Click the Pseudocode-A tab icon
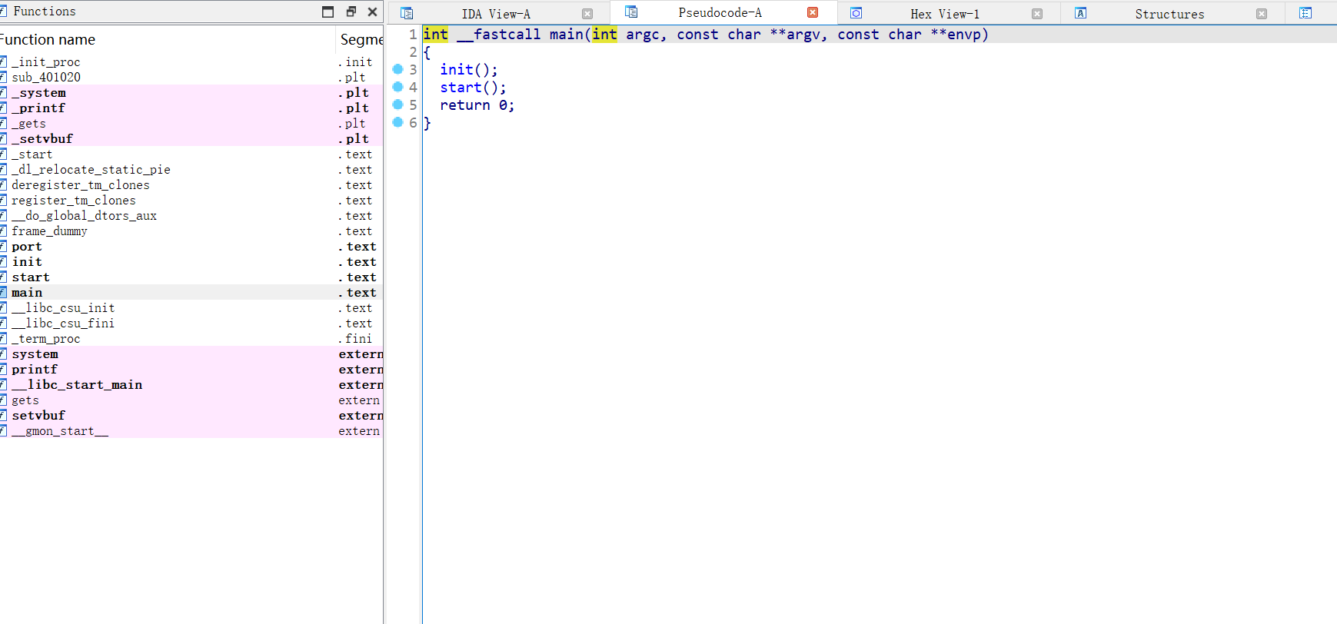Screen dimensions: 1337x624 click(x=631, y=12)
